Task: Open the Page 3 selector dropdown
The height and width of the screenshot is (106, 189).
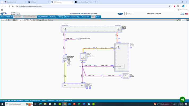Action: pyautogui.click(x=21, y=20)
